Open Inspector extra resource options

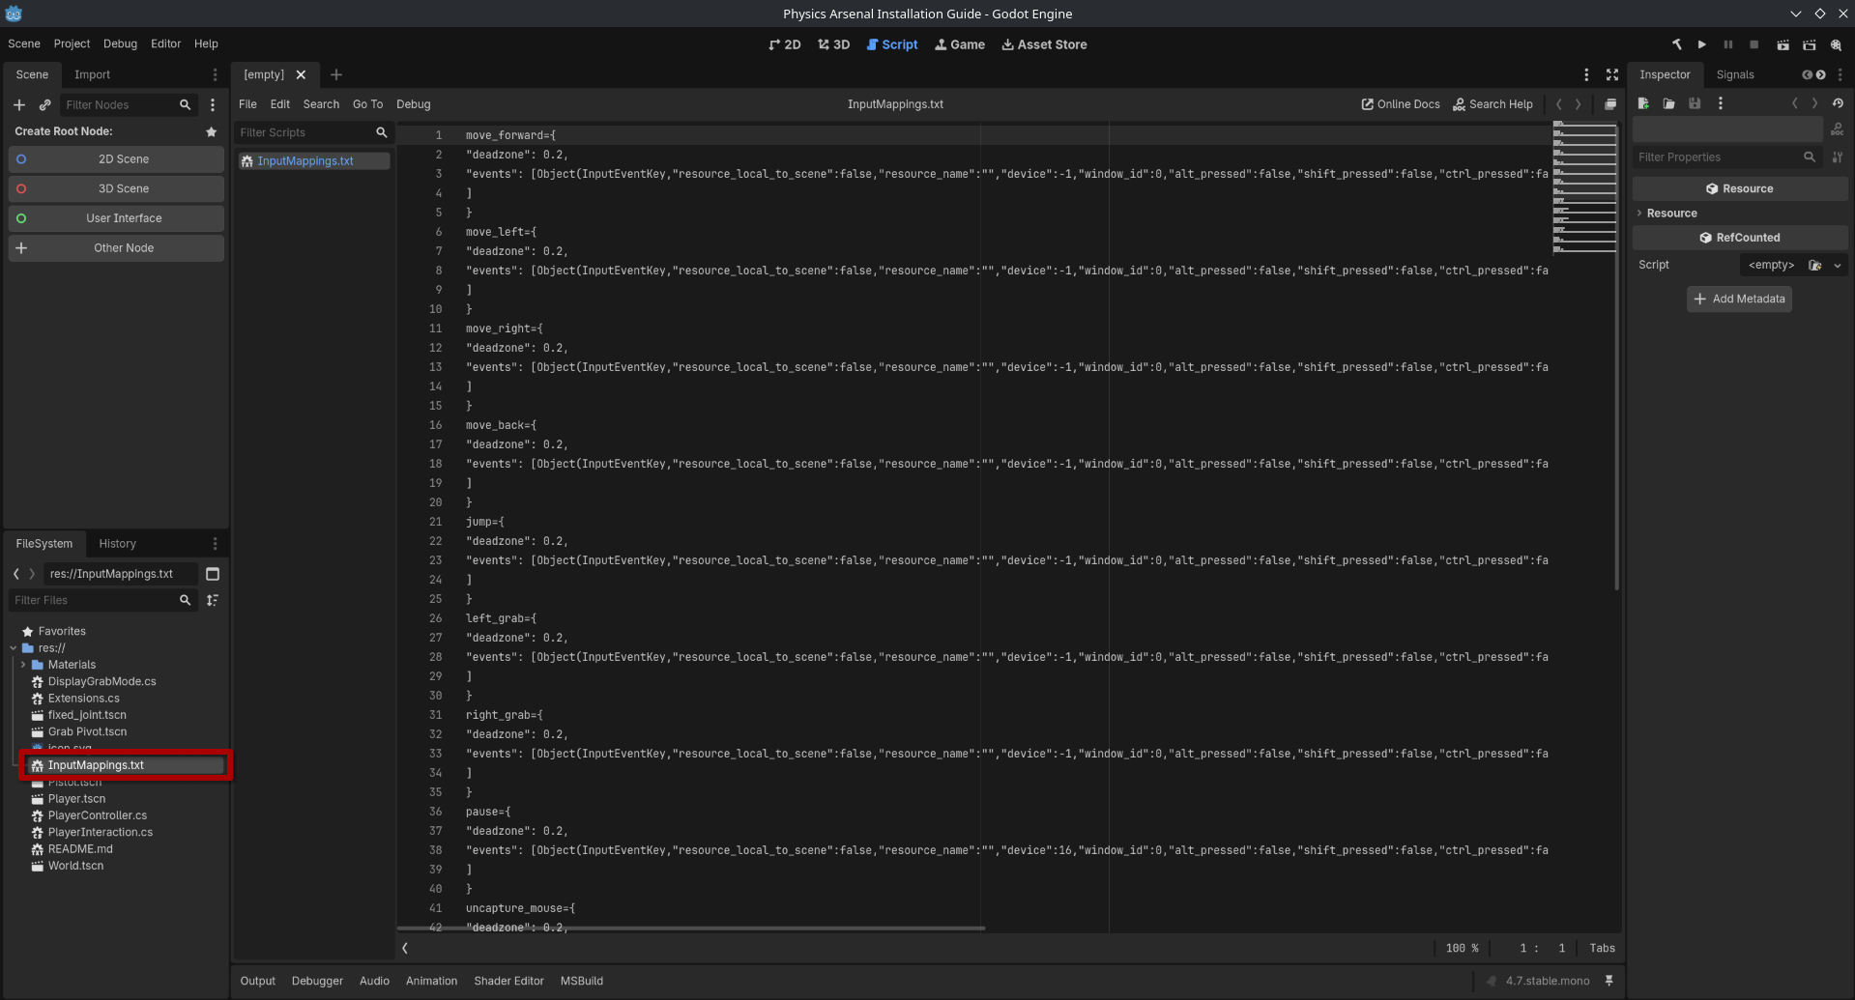[1721, 103]
